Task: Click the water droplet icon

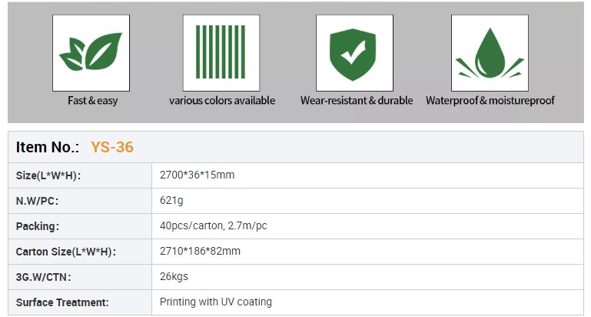Action: [490, 53]
